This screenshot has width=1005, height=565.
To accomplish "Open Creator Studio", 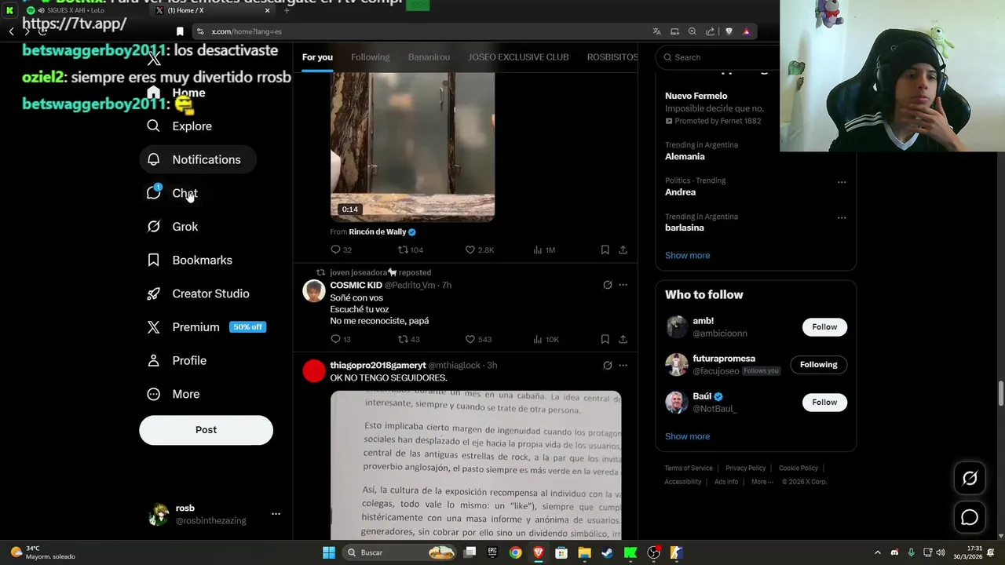I will (x=199, y=293).
